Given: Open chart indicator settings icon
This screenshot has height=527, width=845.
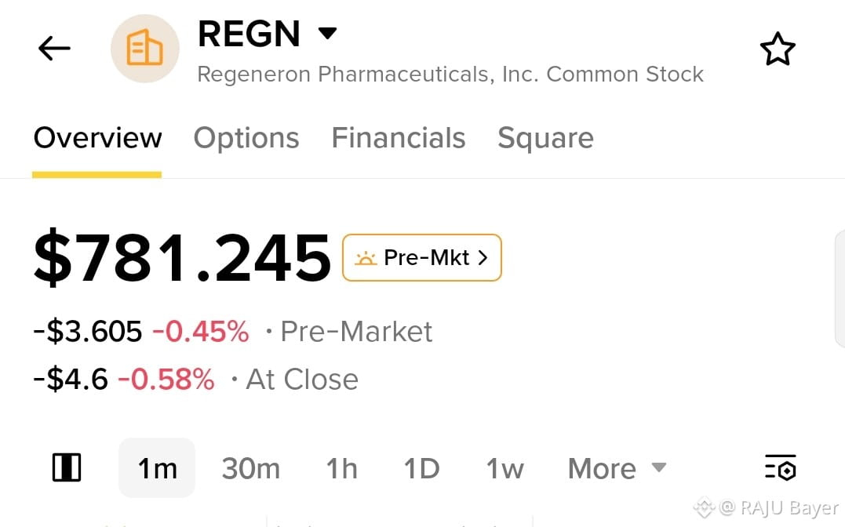Looking at the screenshot, I should tap(781, 467).
